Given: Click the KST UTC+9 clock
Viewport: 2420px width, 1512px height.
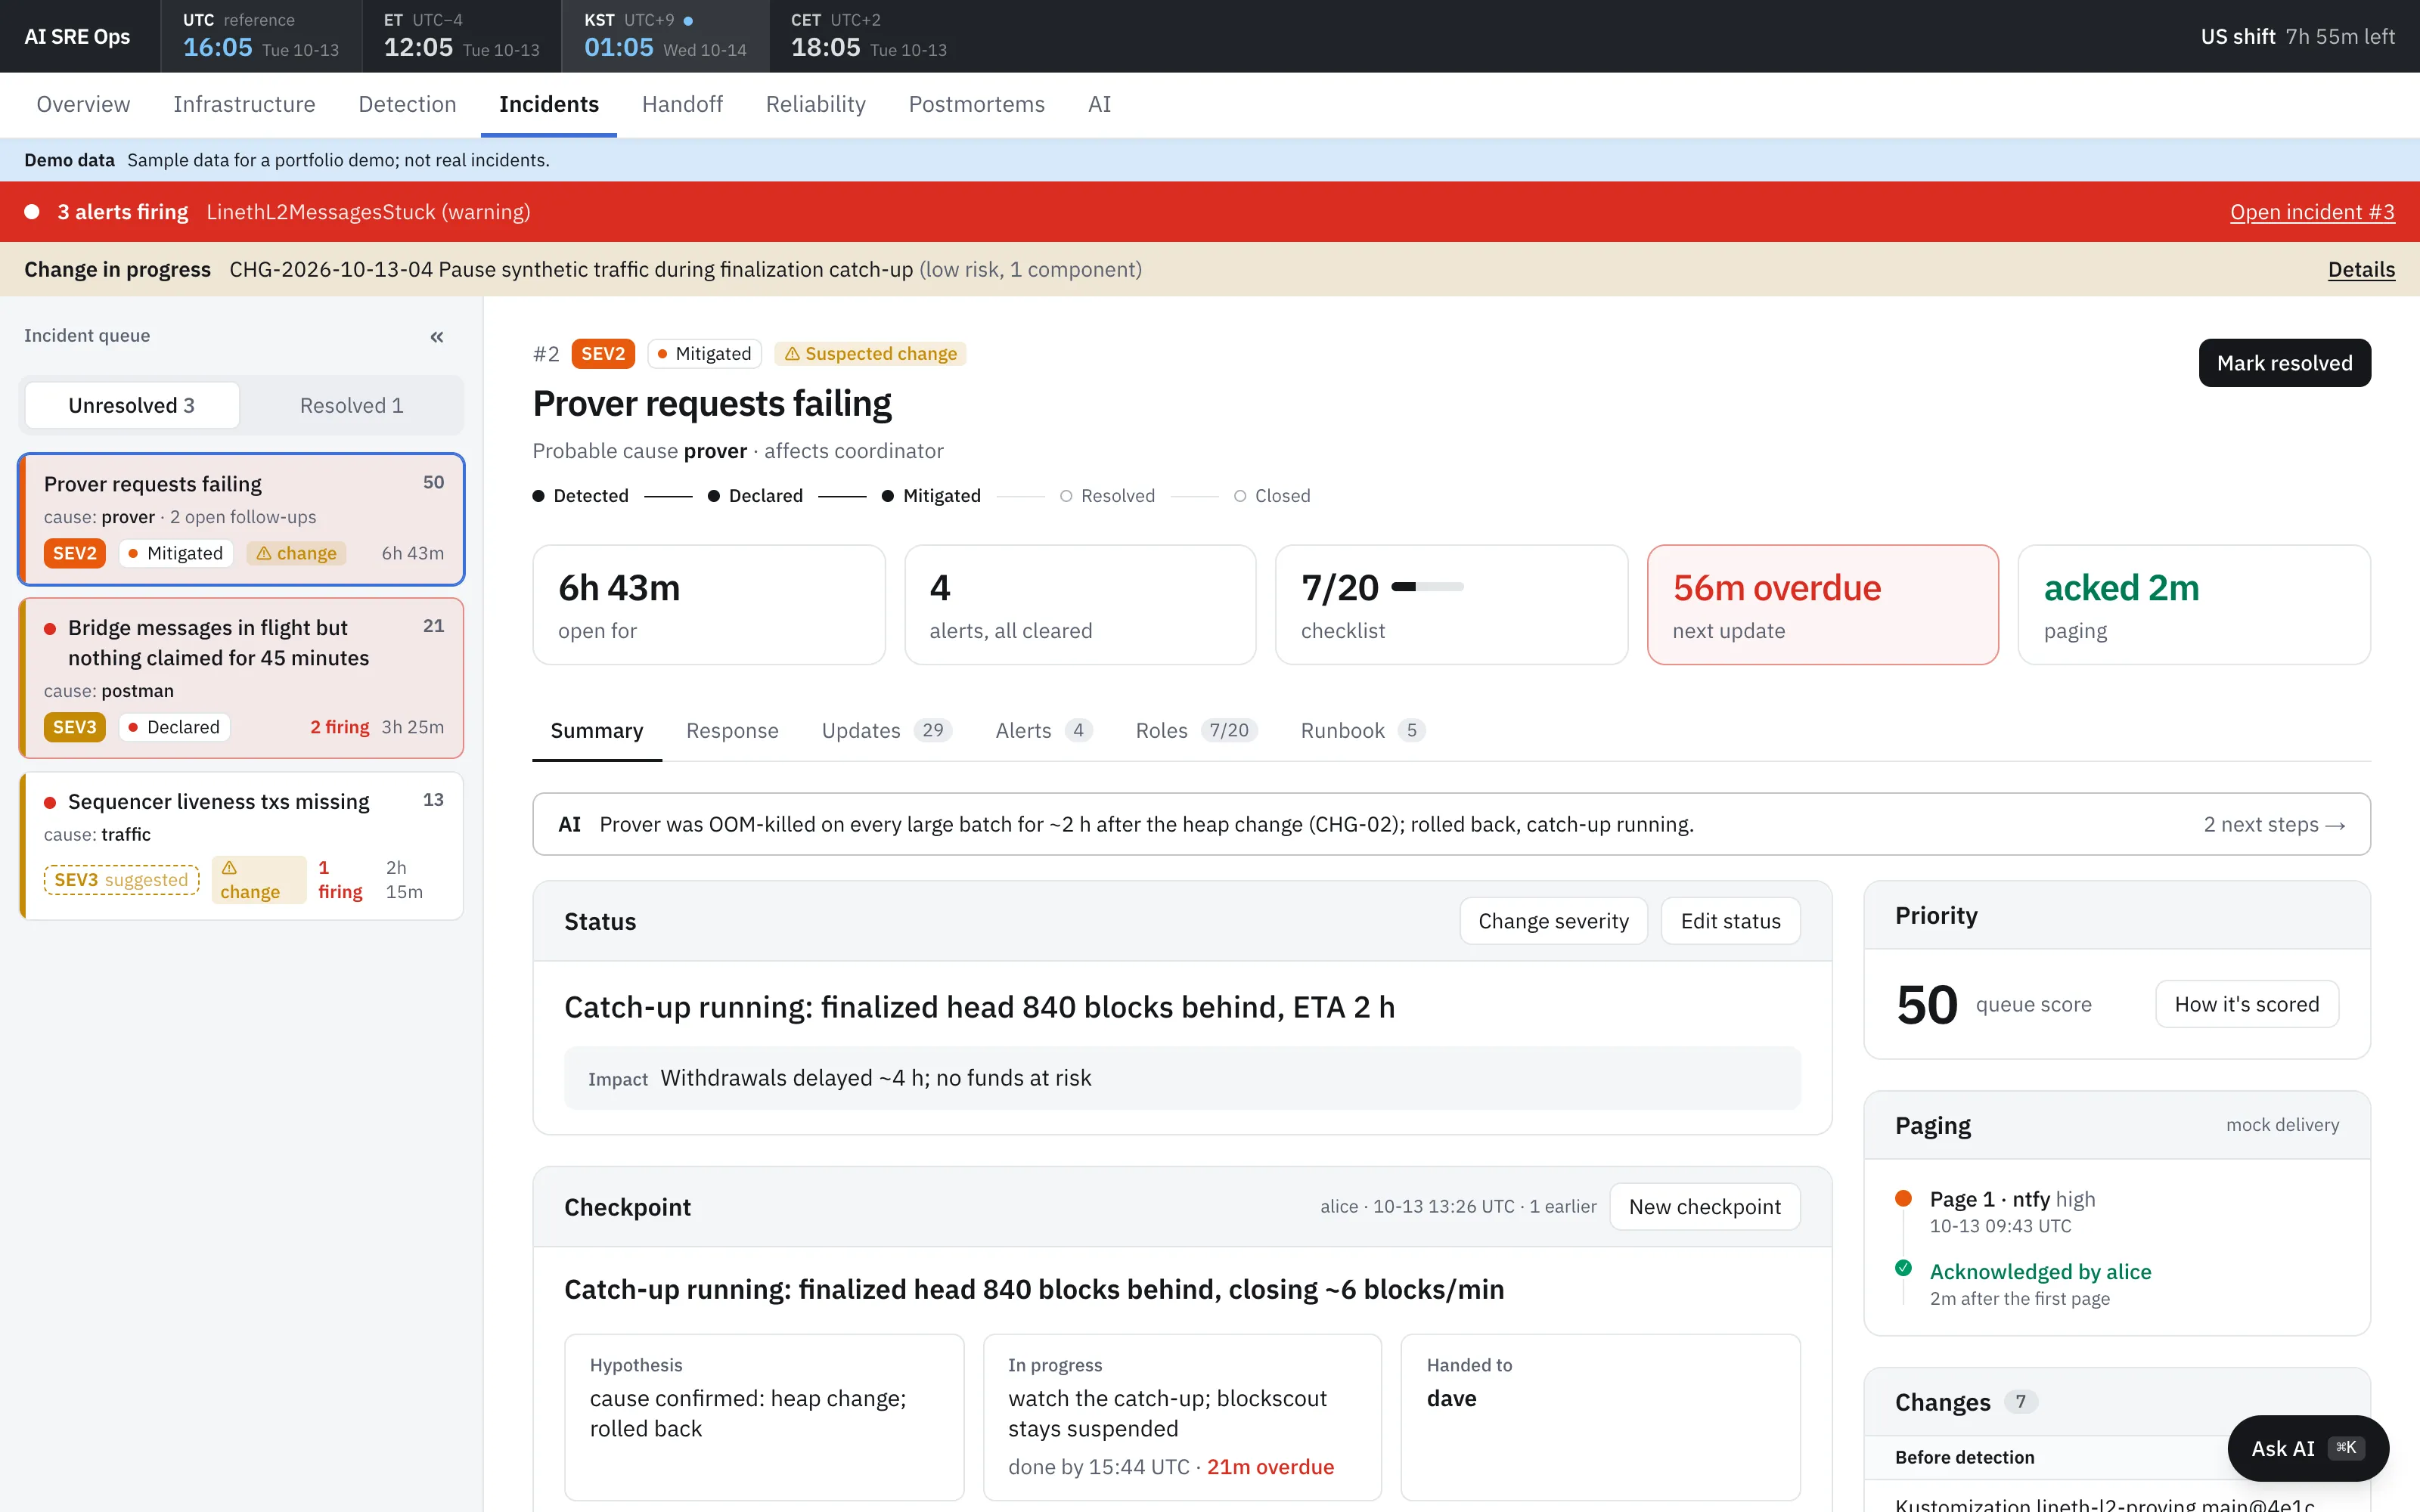Looking at the screenshot, I should [665, 36].
